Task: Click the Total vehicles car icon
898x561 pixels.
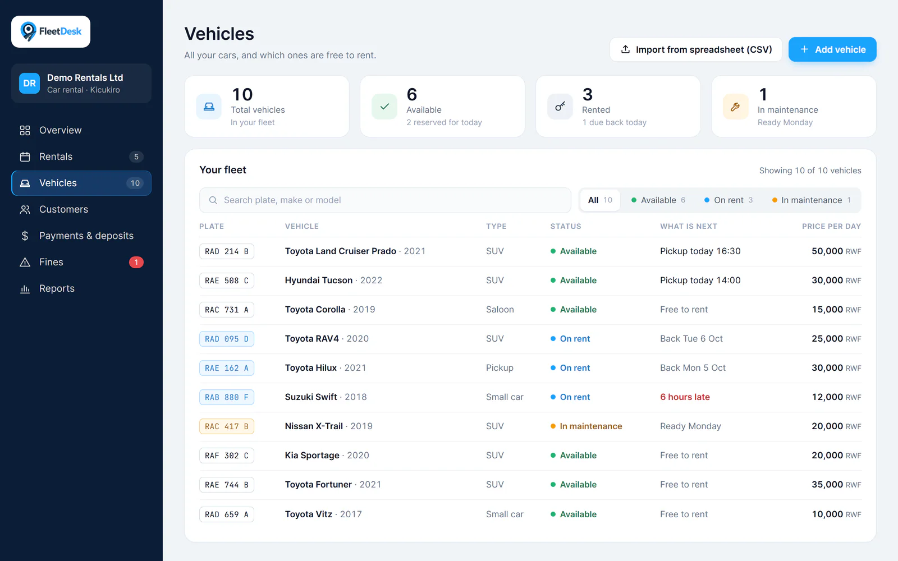Action: [x=209, y=107]
